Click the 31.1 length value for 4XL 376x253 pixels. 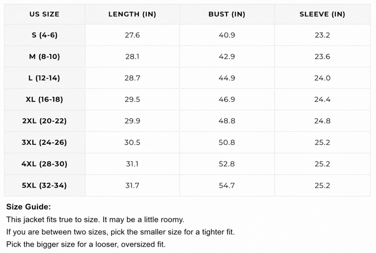(132, 164)
